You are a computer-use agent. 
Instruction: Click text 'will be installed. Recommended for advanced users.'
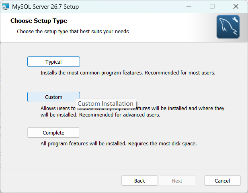[x=100, y=115]
